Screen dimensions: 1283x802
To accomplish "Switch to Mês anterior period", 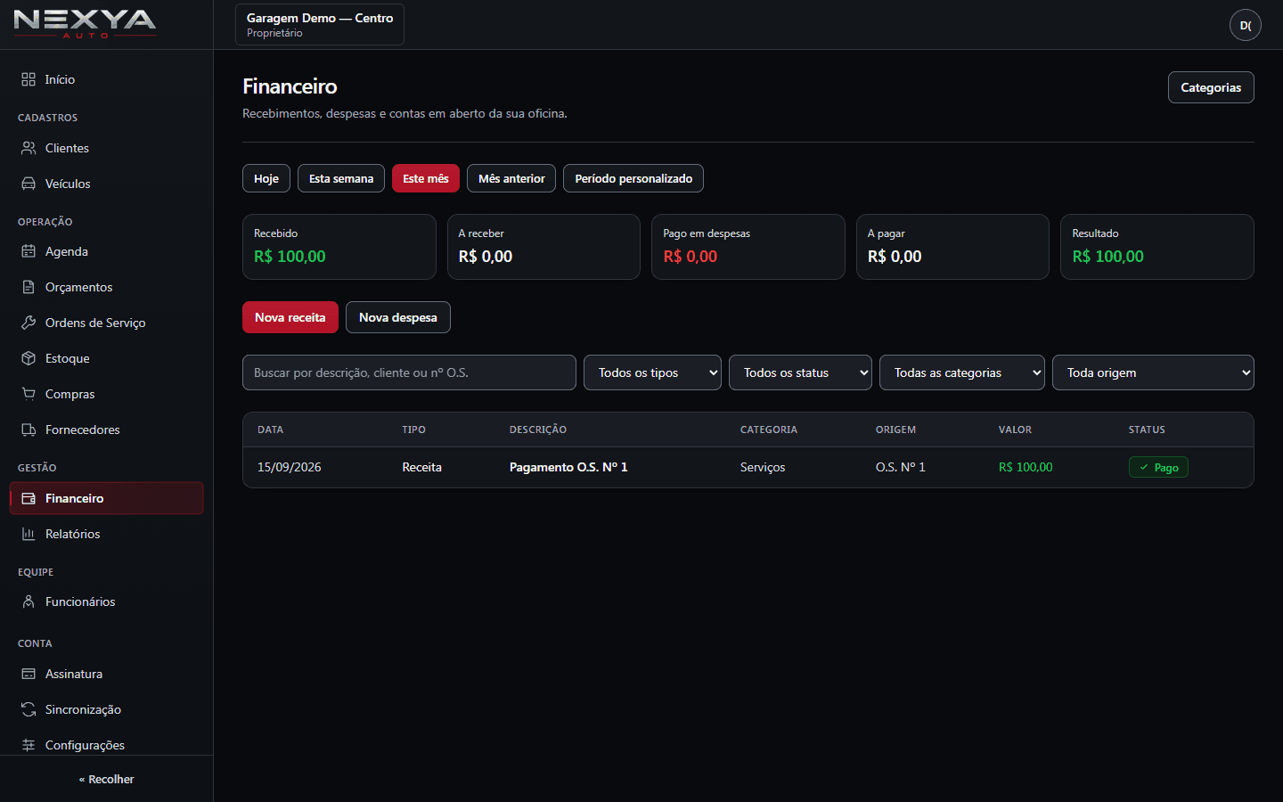I will click(x=511, y=178).
